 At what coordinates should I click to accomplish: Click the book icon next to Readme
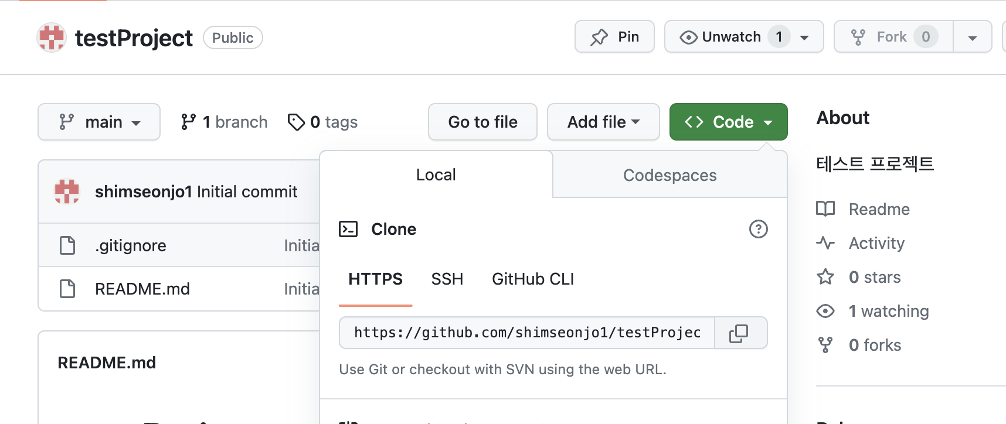coord(826,209)
